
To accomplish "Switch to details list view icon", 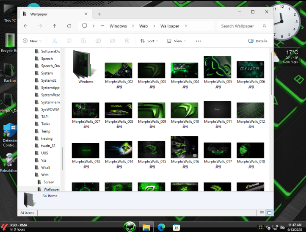I will point(262,213).
